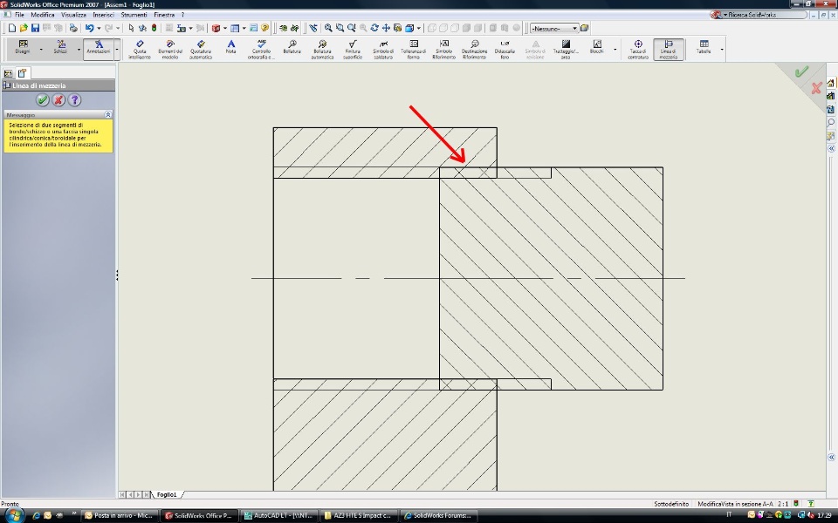Open the Blocchi dropdown arrow

[x=615, y=50]
